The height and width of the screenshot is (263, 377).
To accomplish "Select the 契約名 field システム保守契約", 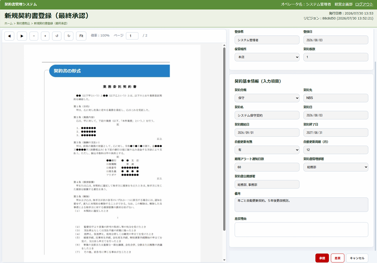I will click(x=267, y=115).
